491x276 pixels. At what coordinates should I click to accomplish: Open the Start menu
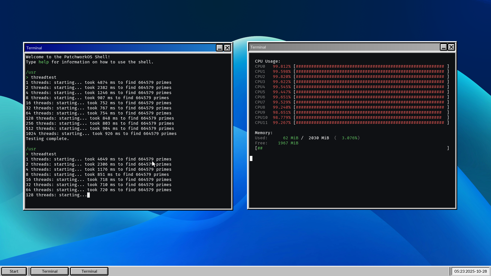click(14, 271)
